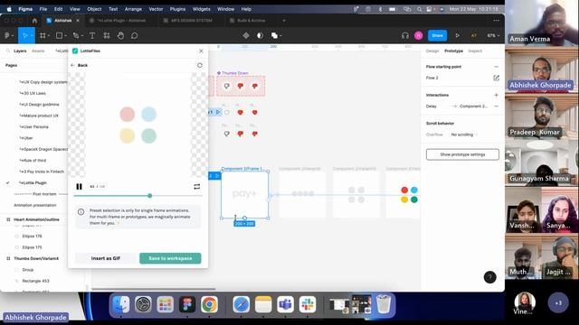
Task: Open shape tool options dropdown arrow
Action: coord(66,36)
